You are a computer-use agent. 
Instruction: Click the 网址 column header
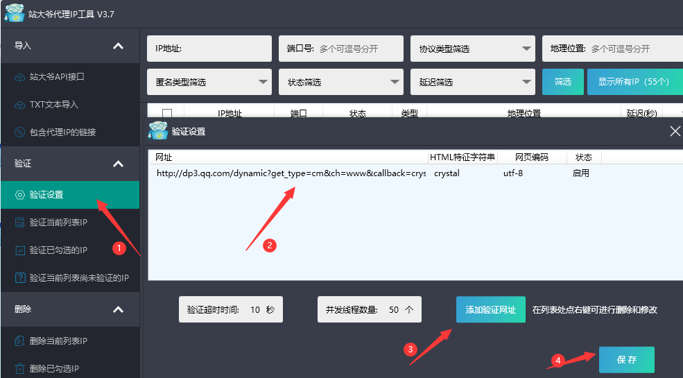tap(288, 157)
